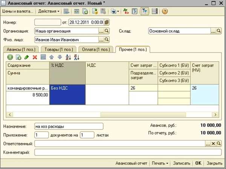Move row up with blue arrow
226x169 pixels.
tap(52, 57)
